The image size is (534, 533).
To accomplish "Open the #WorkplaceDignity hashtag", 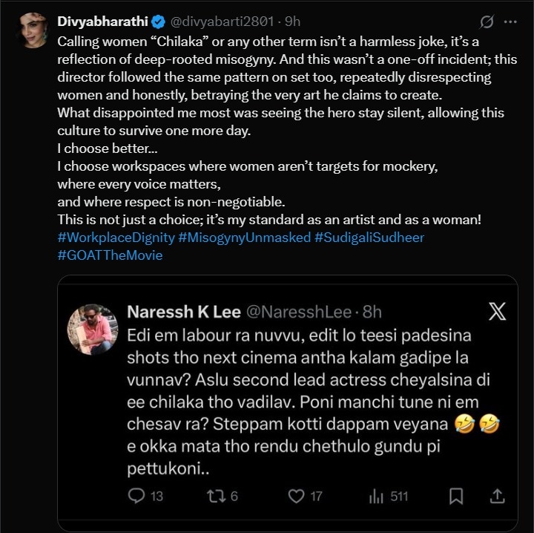I will (x=115, y=238).
